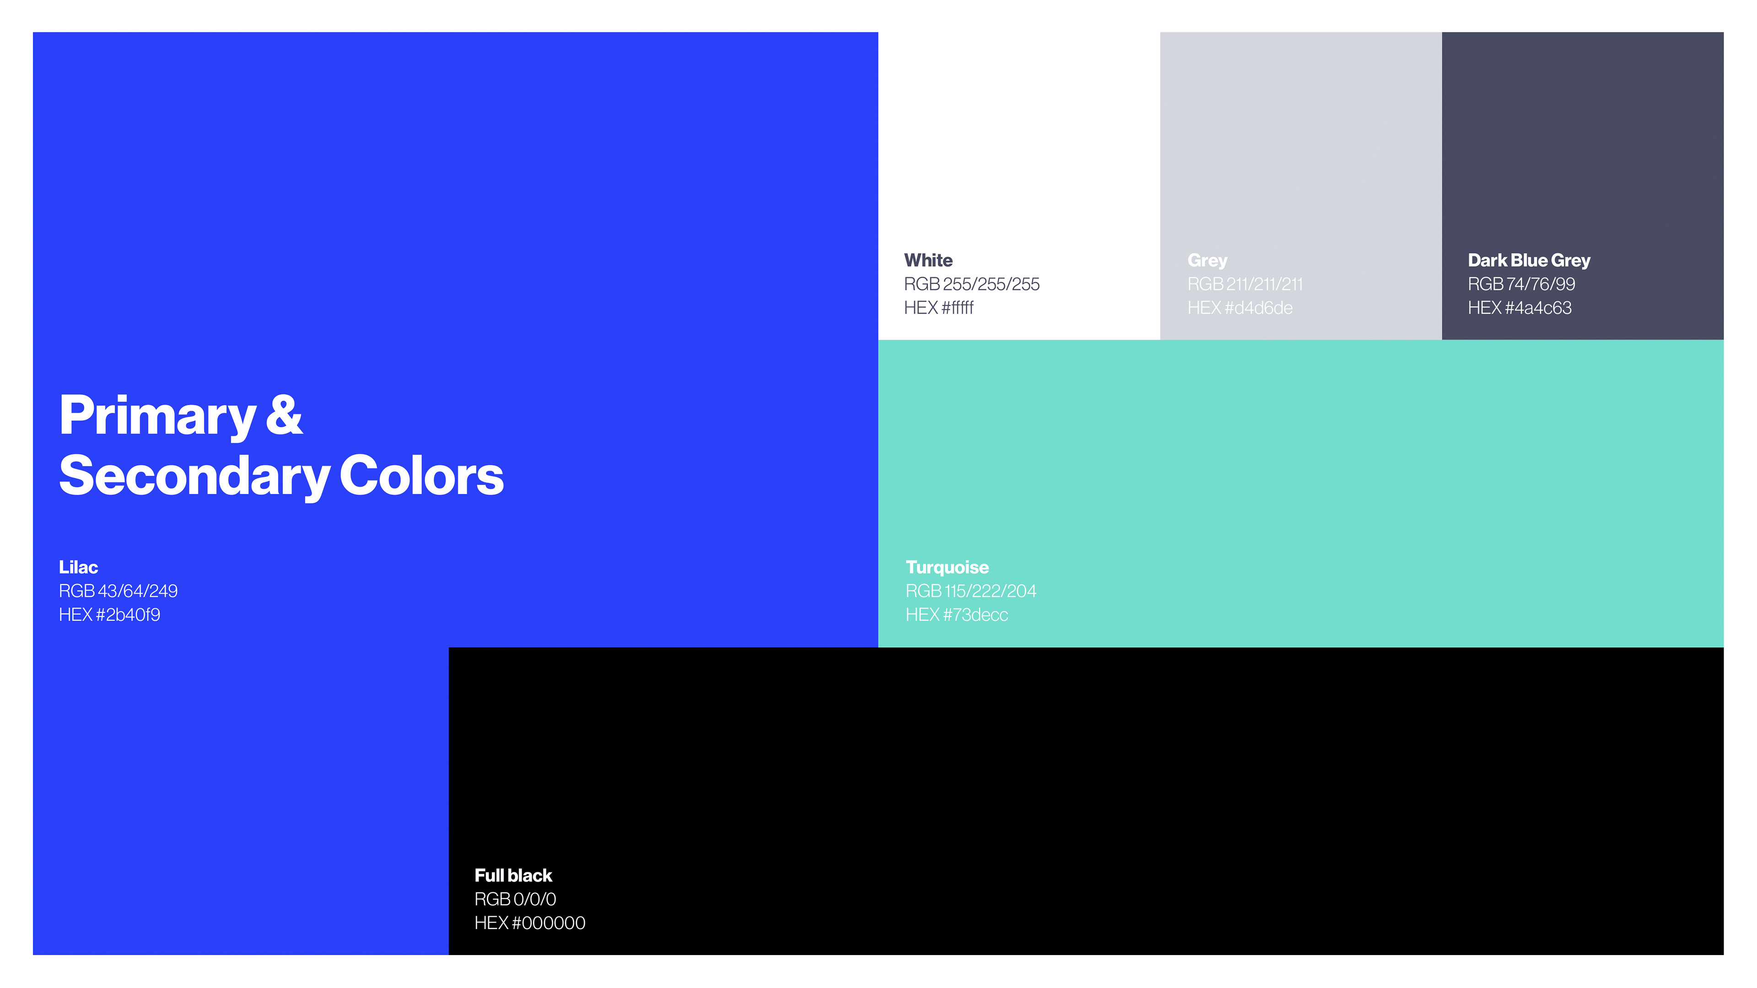The width and height of the screenshot is (1757, 988).
Task: Click the HEX #2b40f9 text
Action: [x=109, y=615]
